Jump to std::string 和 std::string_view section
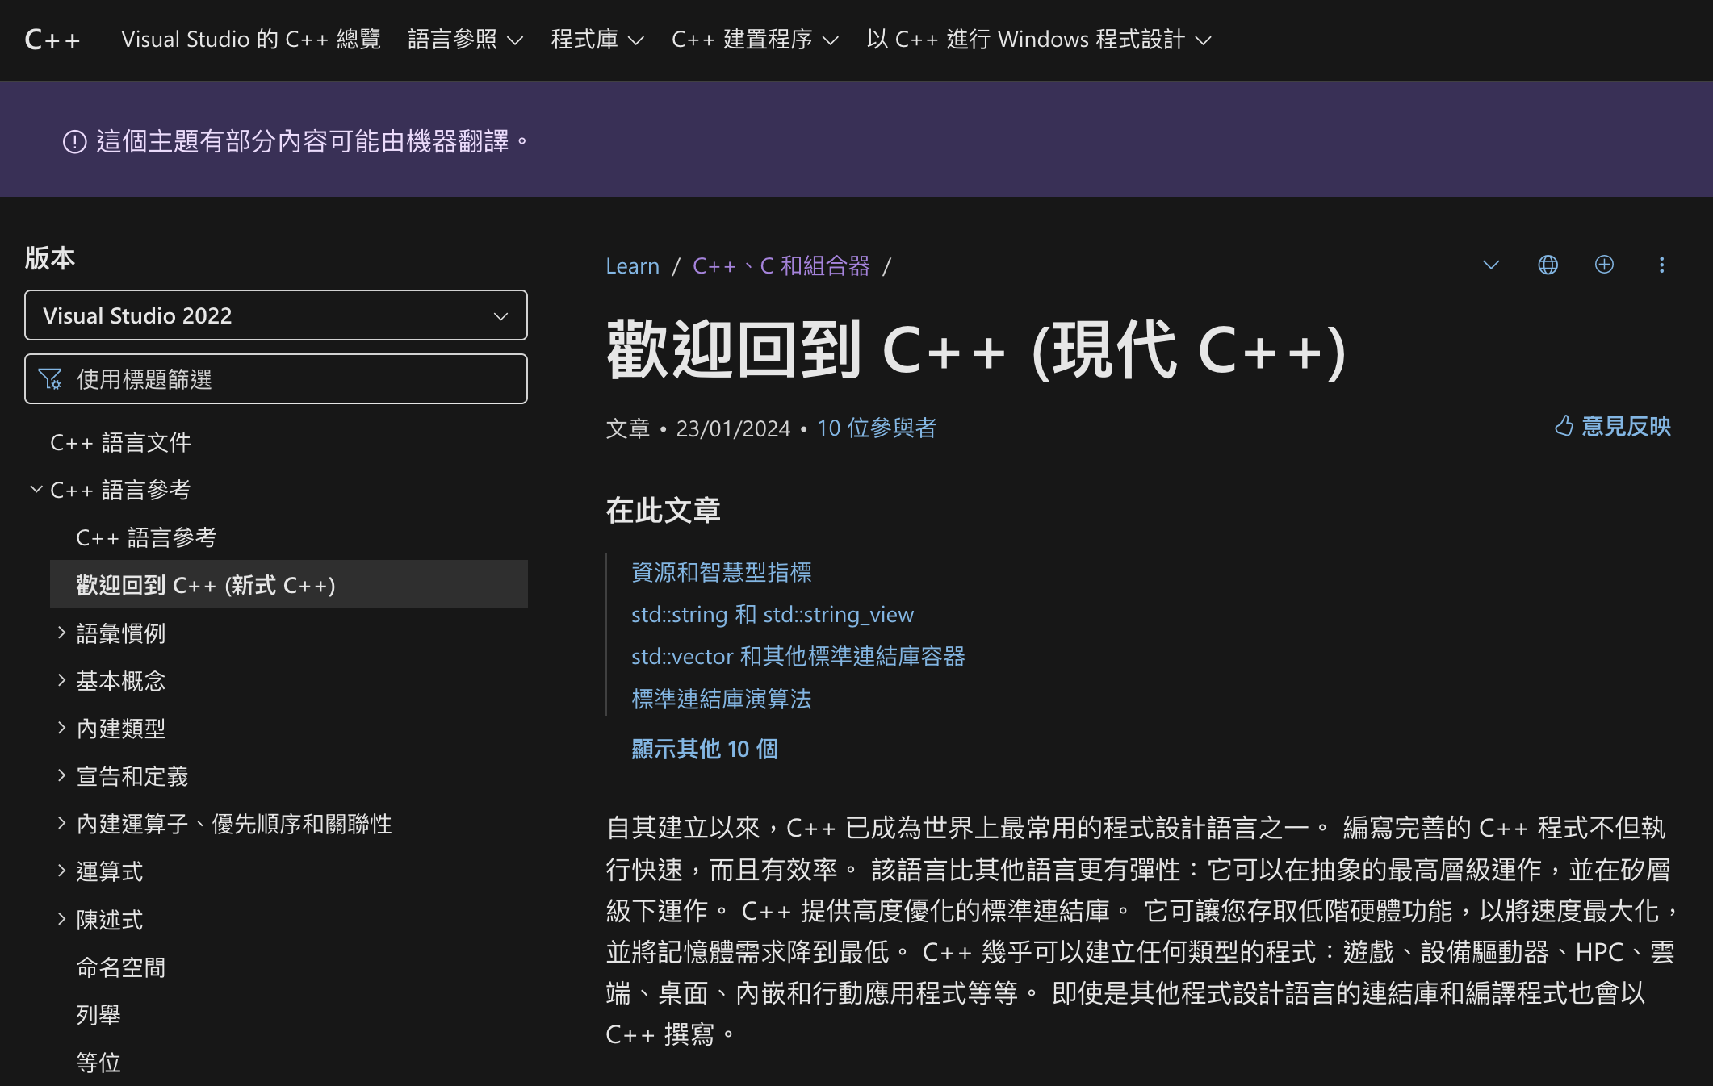This screenshot has height=1086, width=1713. click(x=773, y=614)
